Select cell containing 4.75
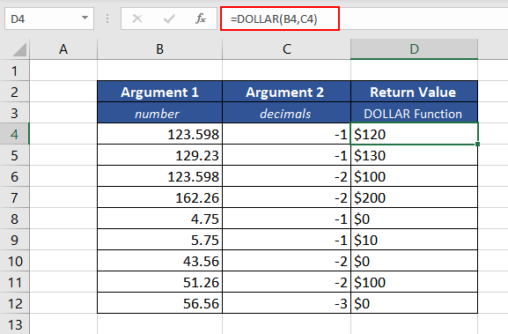Viewport: 508px width, 334px height. tap(159, 219)
